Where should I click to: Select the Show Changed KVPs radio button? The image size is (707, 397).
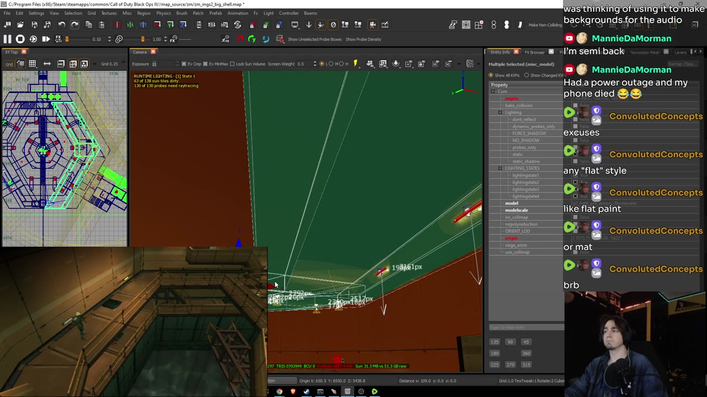526,75
